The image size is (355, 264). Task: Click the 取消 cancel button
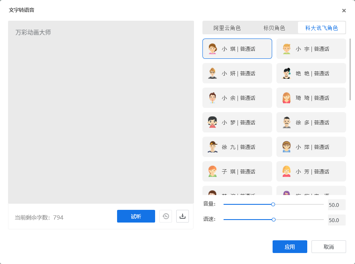(x=329, y=247)
